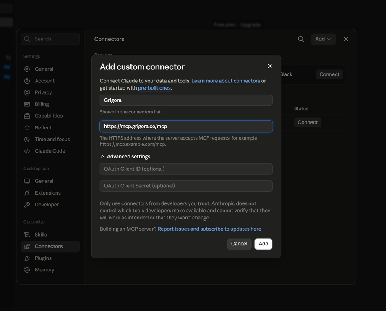Open Report issues and subscribe to updates link

[x=209, y=229]
